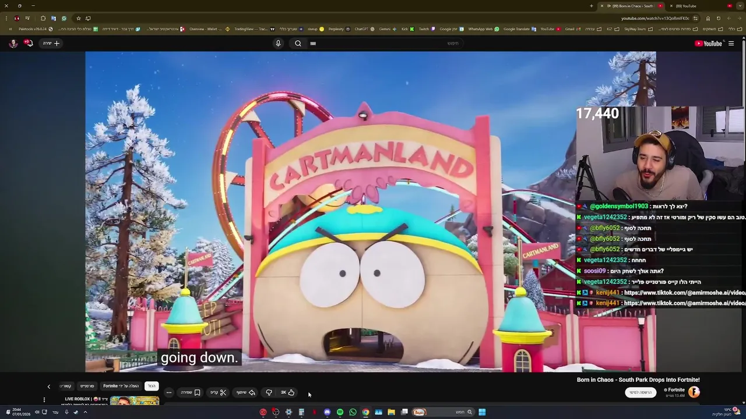Viewport: 746px width, 419px height.
Task: Select the 'Born in Chaos' browser tab
Action: click(x=632, y=6)
